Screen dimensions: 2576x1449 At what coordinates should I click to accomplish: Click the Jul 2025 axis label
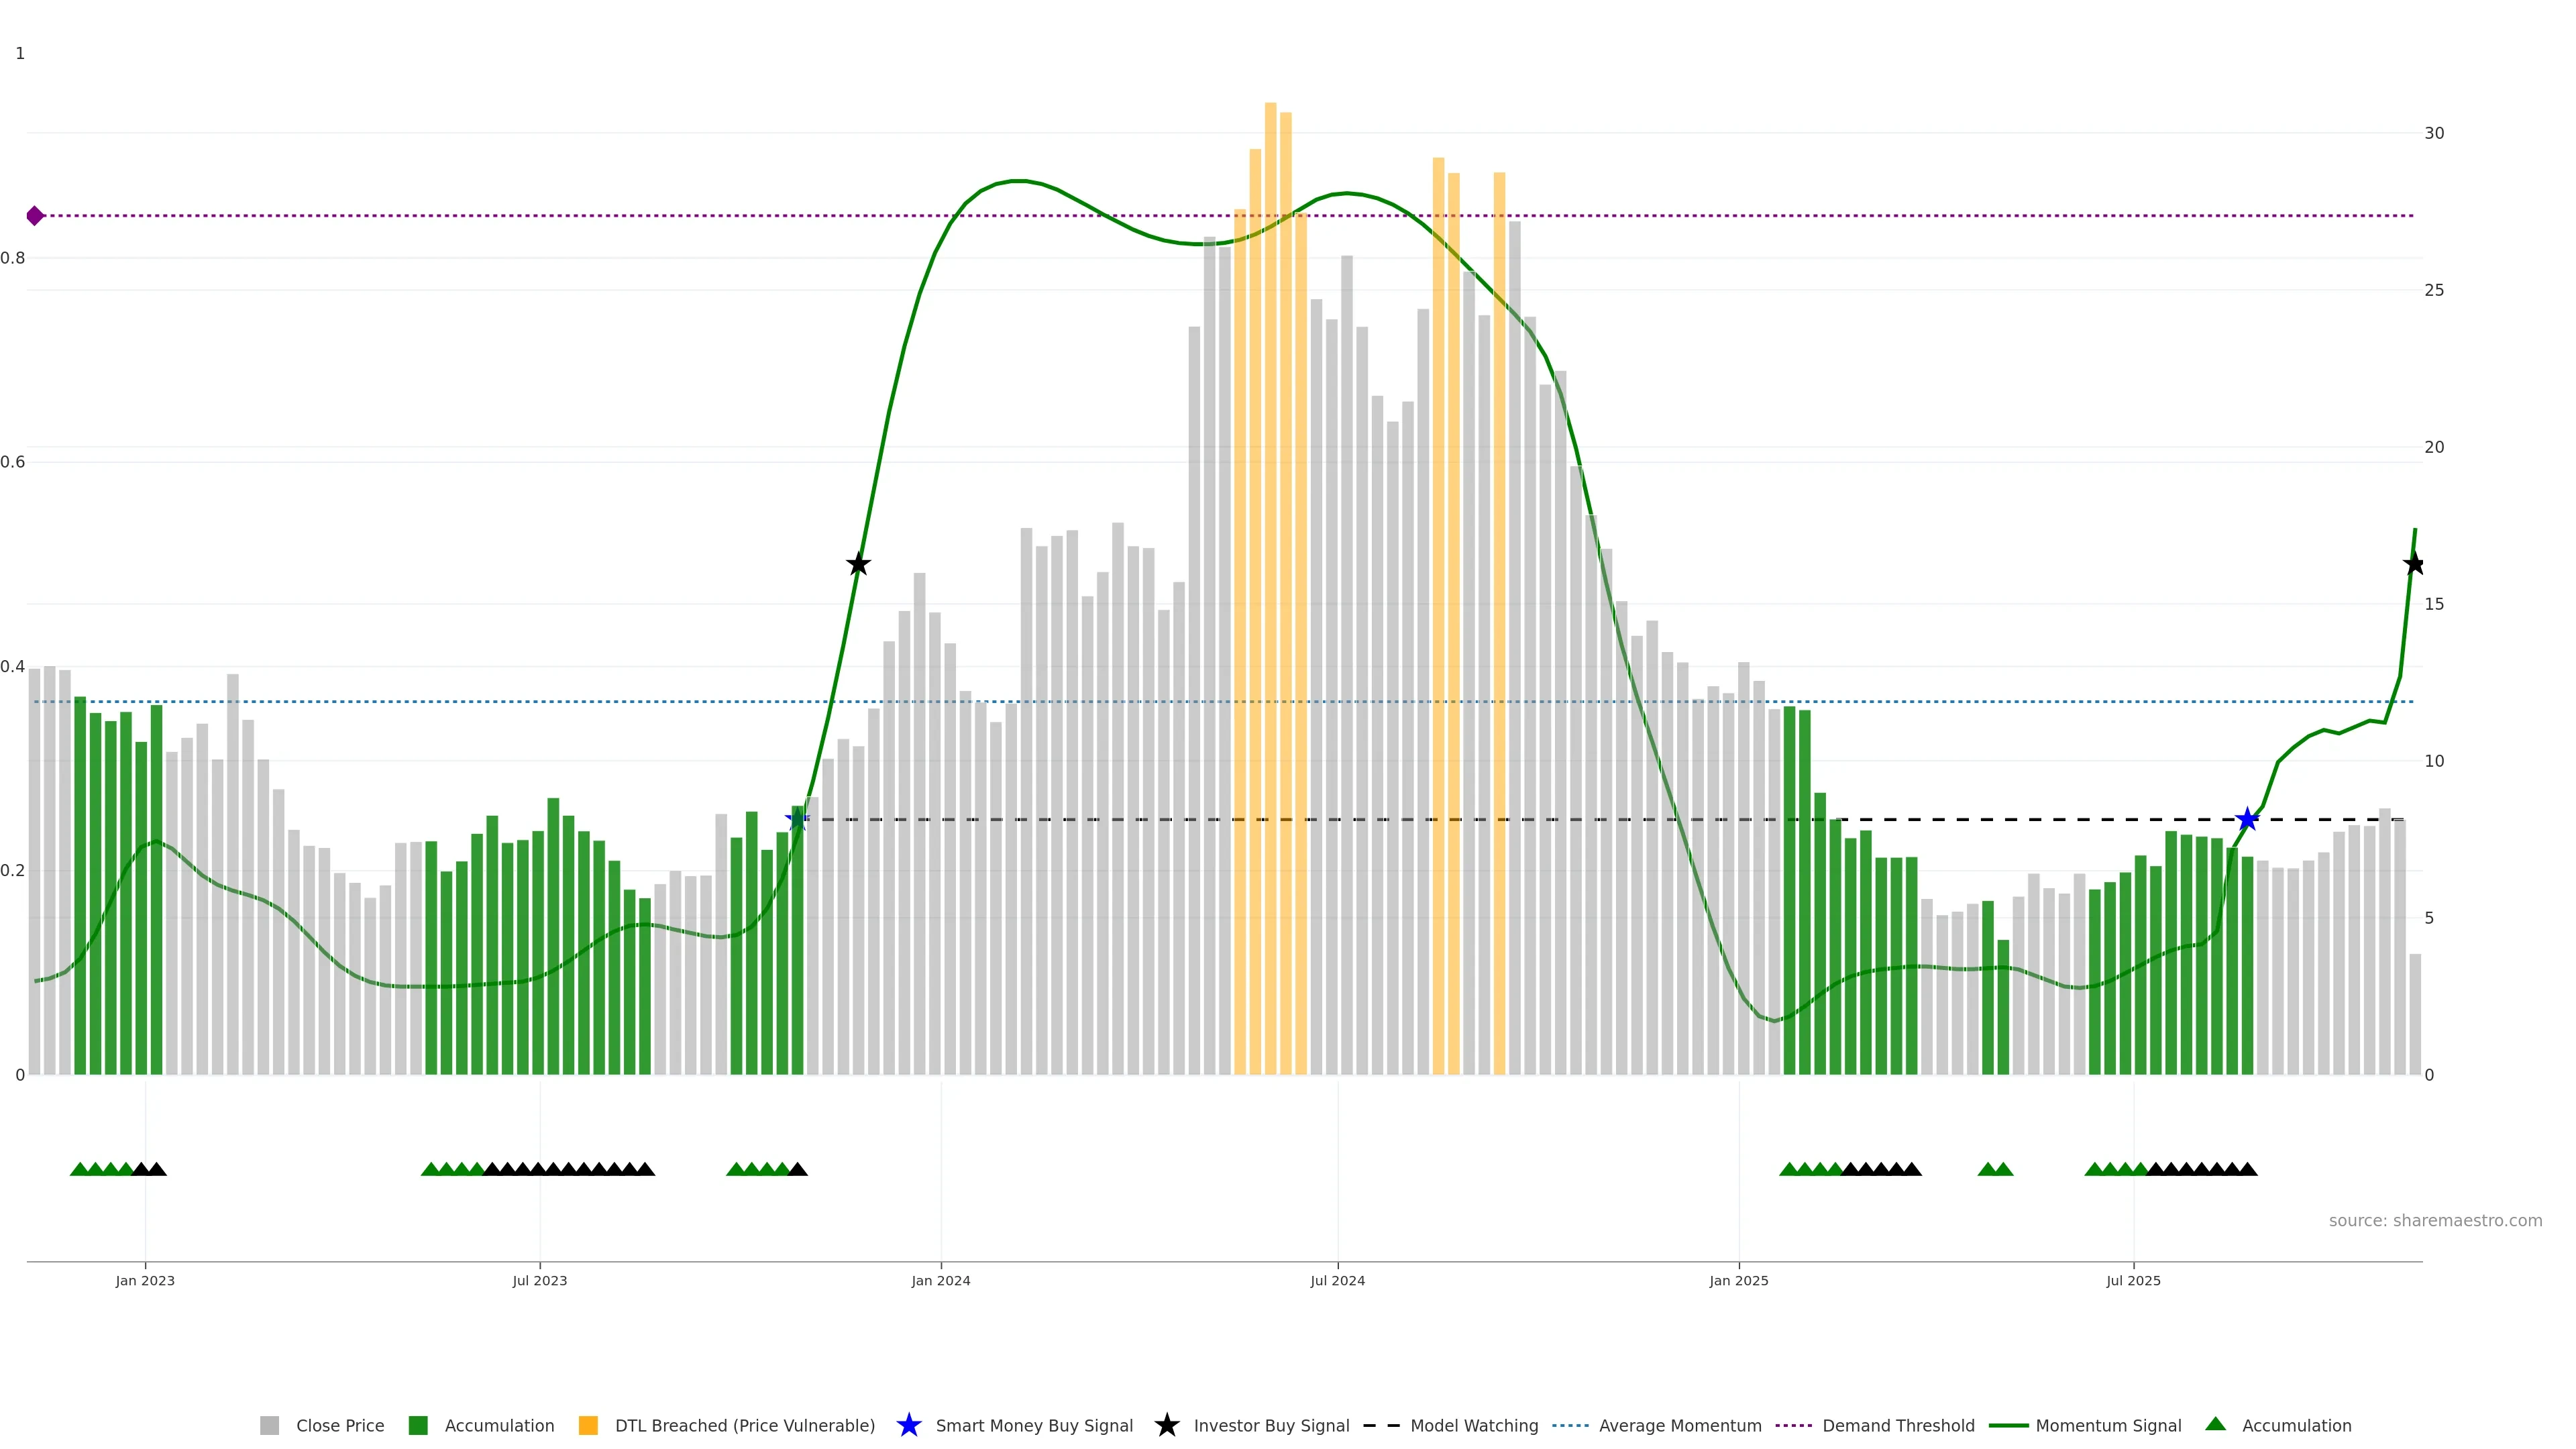(x=2133, y=1281)
